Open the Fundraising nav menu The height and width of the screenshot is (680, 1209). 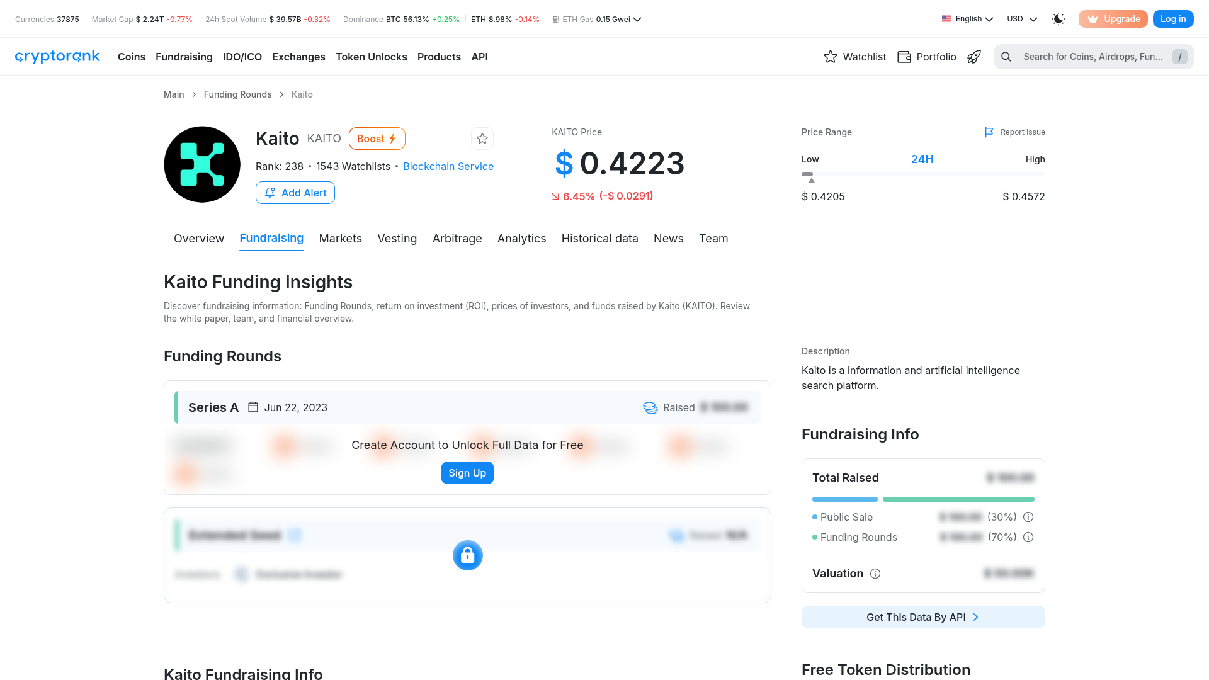coord(184,57)
